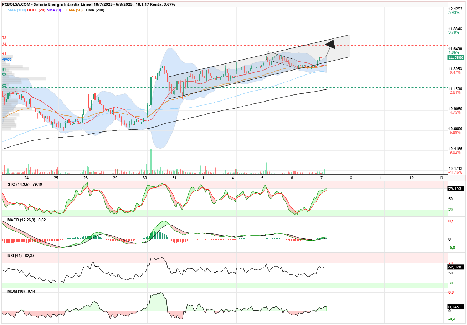Click the -0,47% axis percentage
Viewport: 467px width, 325px height.
tap(454, 72)
